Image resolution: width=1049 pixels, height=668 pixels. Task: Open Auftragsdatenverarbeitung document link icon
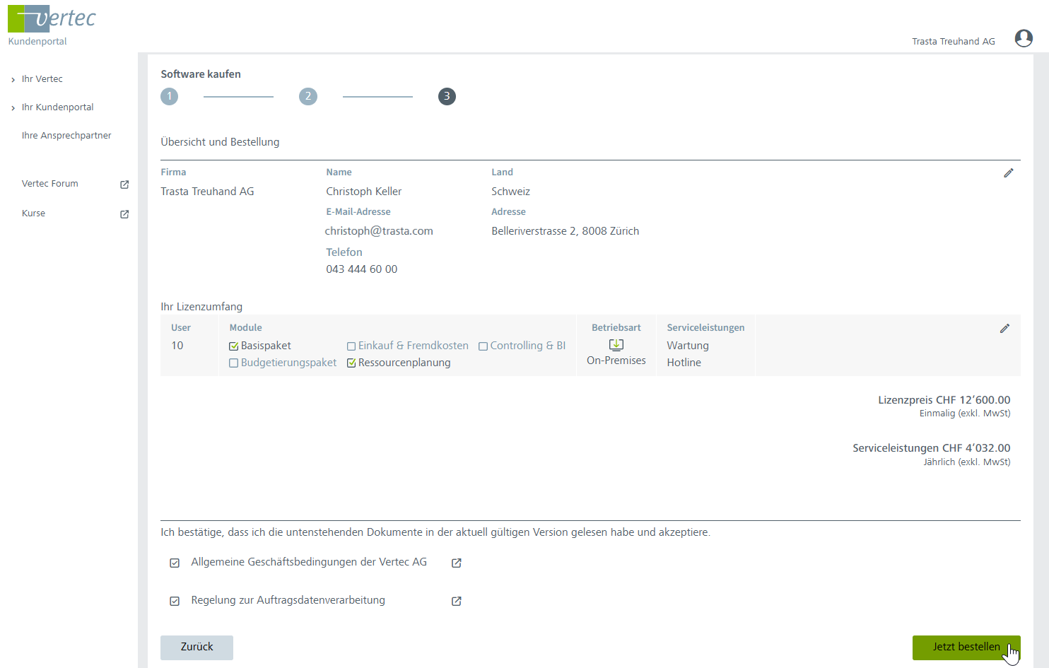tap(456, 601)
